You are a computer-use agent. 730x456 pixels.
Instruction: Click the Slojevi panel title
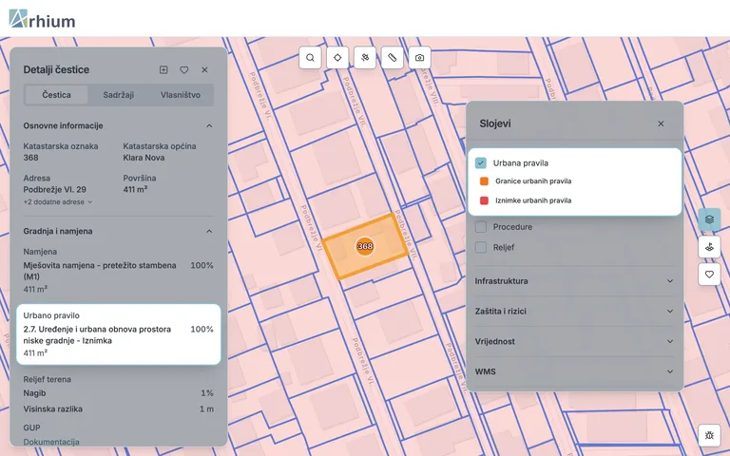[x=495, y=123]
